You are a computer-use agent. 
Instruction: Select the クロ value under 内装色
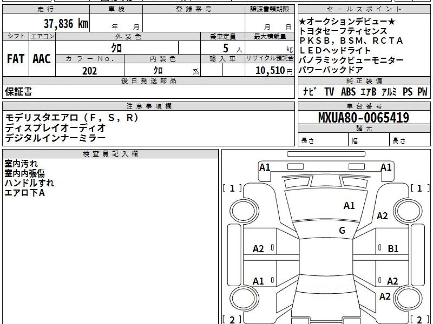[158, 71]
